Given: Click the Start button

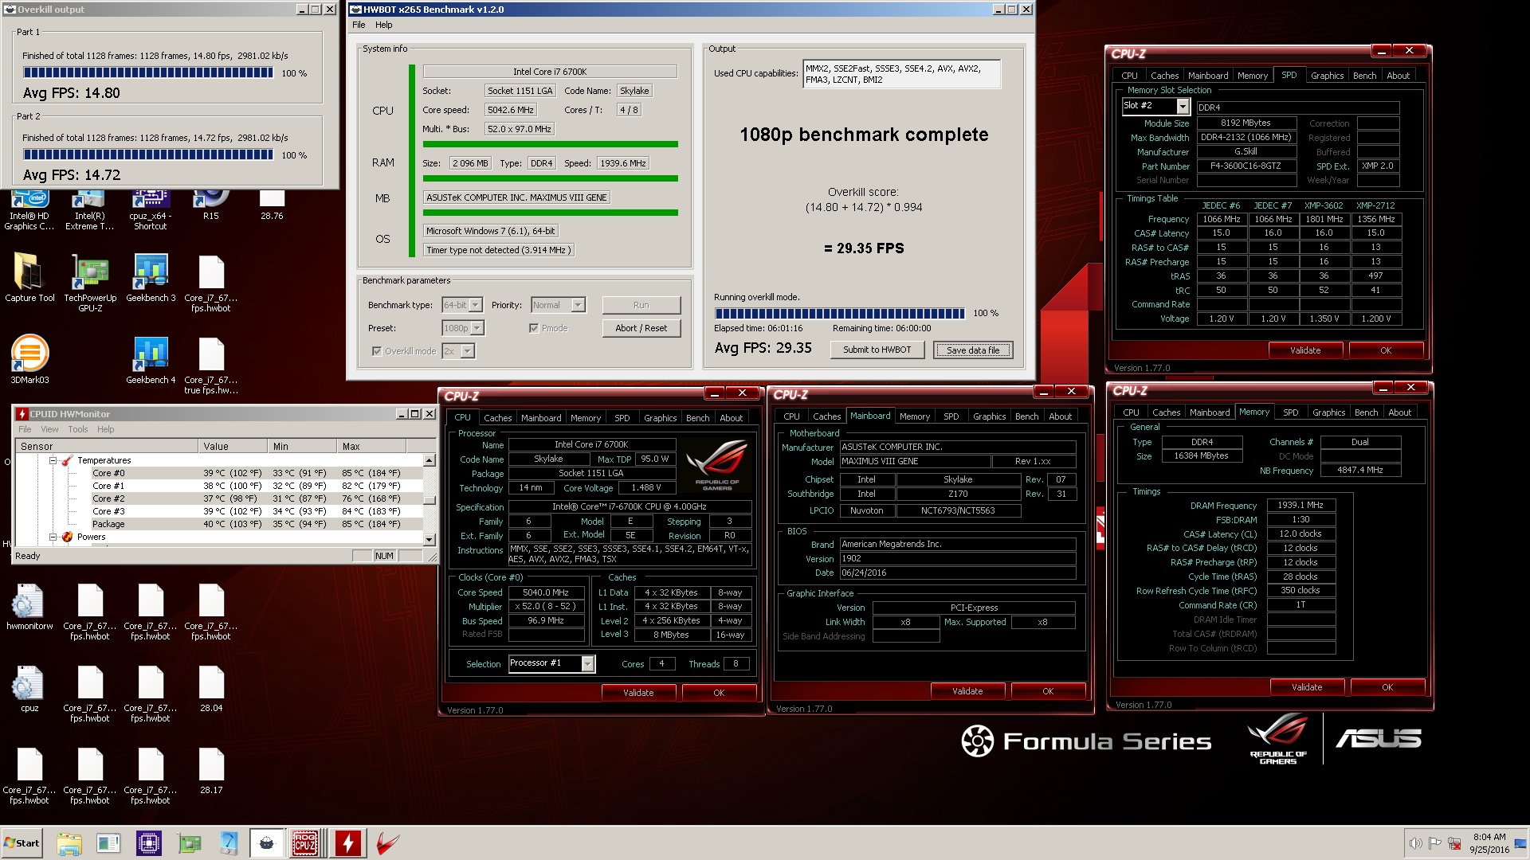Looking at the screenshot, I should click(x=22, y=843).
